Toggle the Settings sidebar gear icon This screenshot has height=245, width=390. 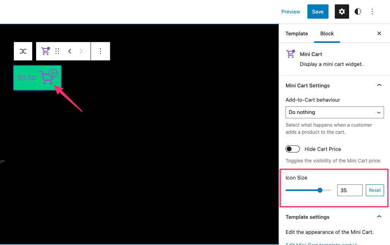(342, 12)
